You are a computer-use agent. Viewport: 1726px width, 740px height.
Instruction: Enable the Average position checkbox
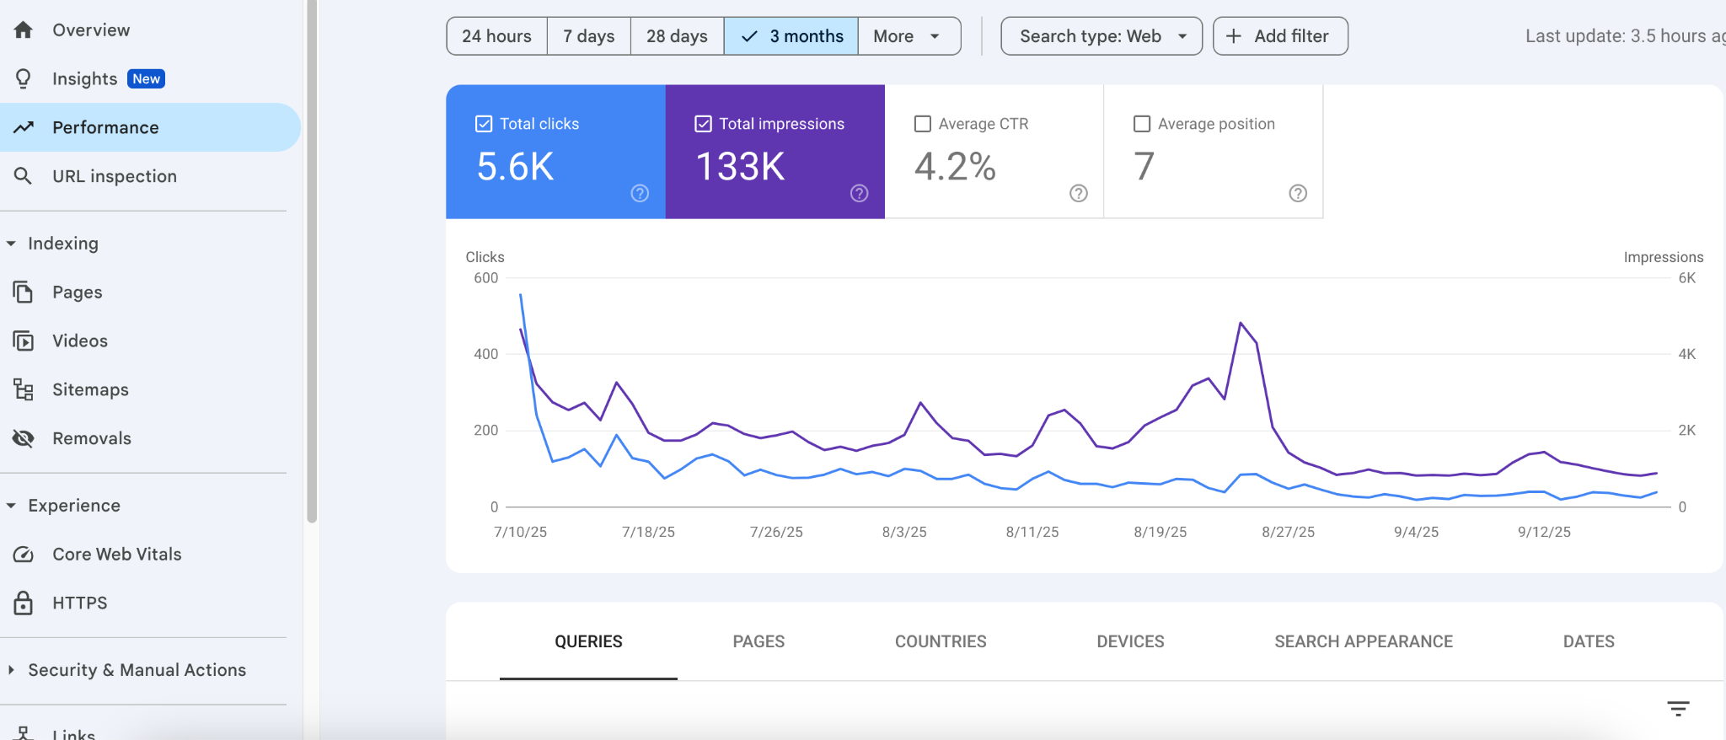1142,124
